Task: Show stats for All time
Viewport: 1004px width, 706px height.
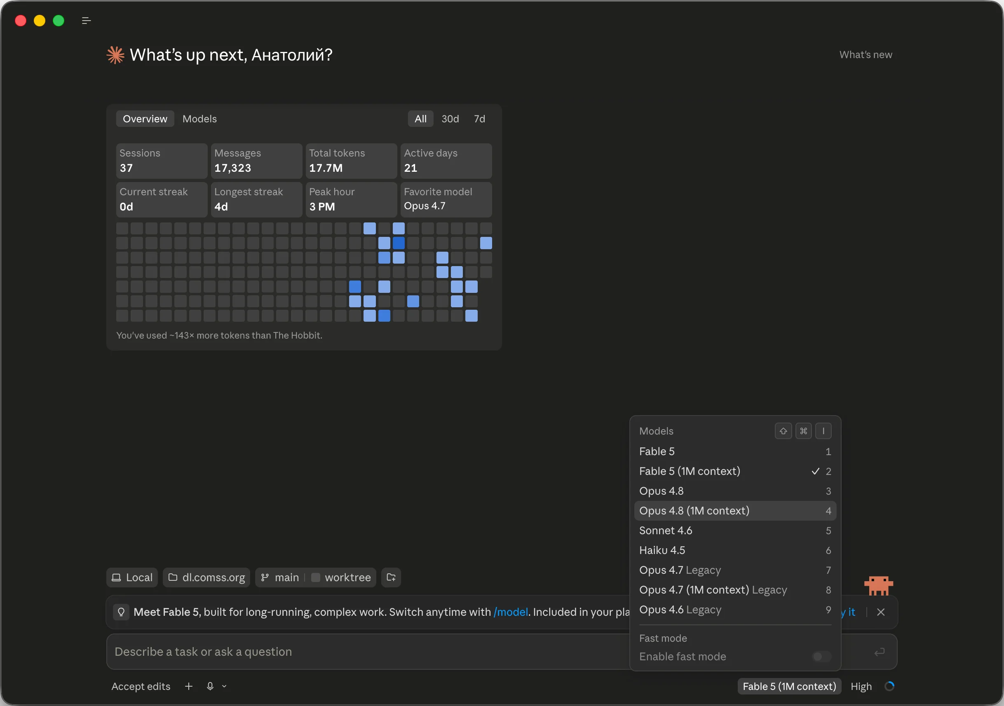Action: (x=420, y=119)
